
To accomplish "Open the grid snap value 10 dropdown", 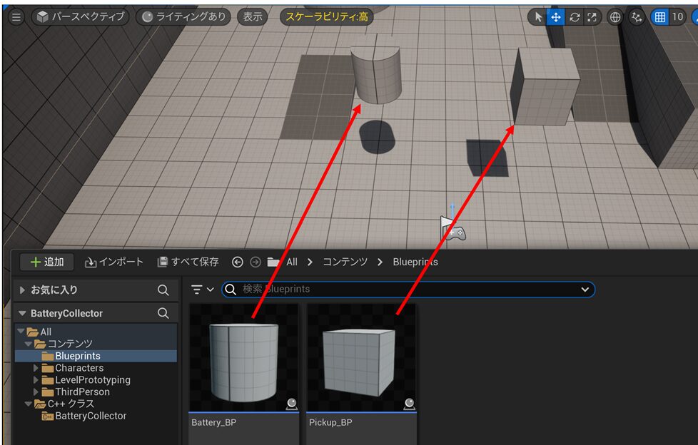I will coord(677,17).
